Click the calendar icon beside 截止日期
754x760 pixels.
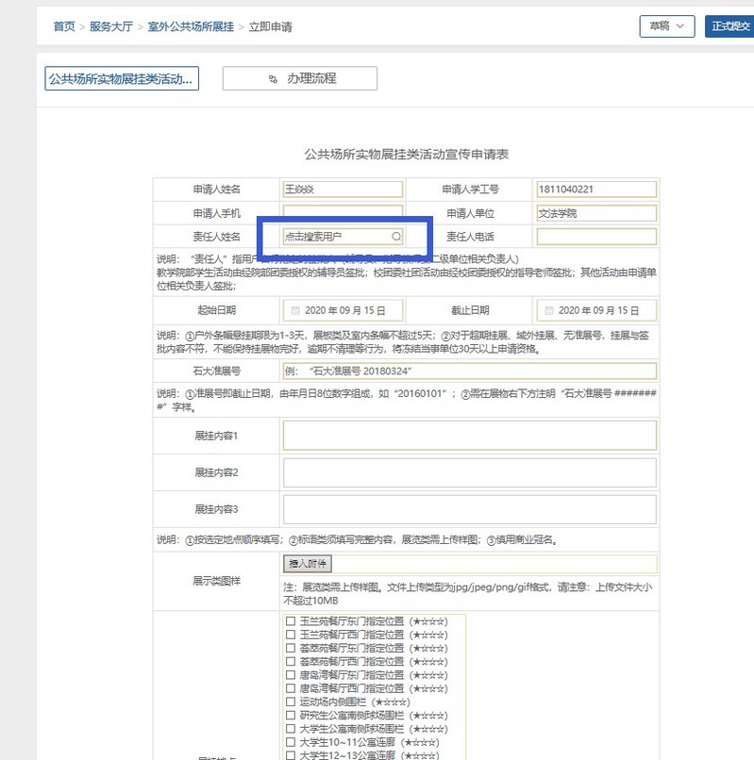[x=548, y=310]
